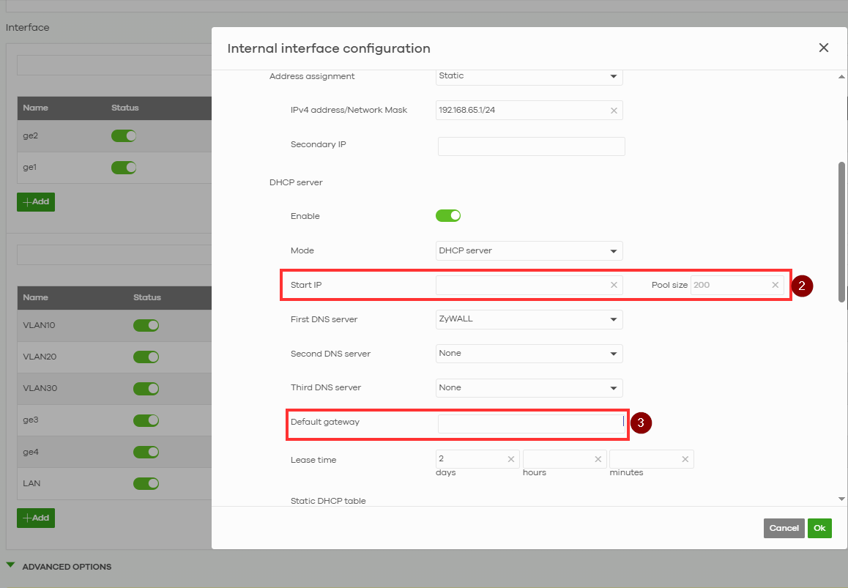Viewport: 848px width, 588px height.
Task: Clear the Pool size value
Action: click(x=775, y=285)
